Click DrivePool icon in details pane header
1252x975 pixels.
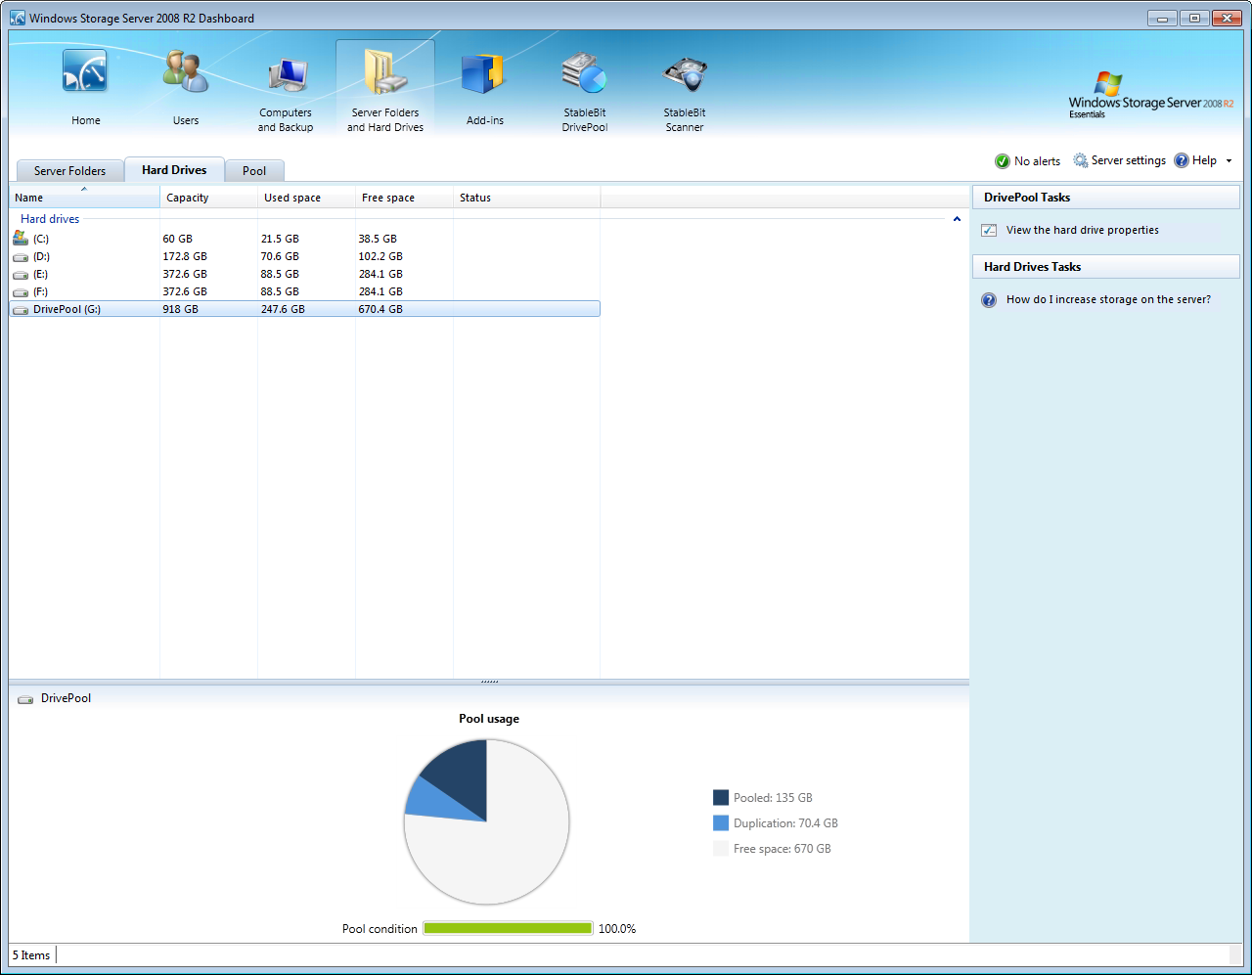25,699
